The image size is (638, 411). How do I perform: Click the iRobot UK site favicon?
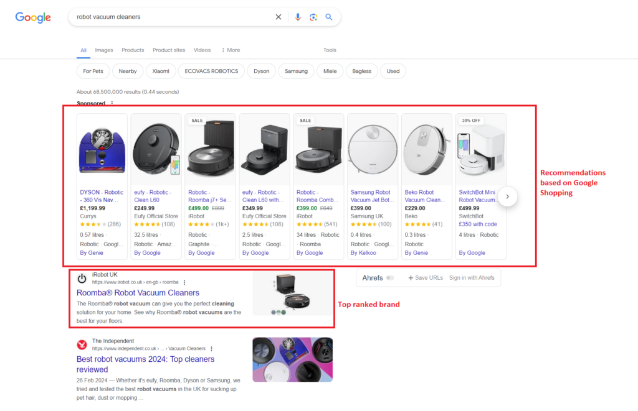[82, 279]
